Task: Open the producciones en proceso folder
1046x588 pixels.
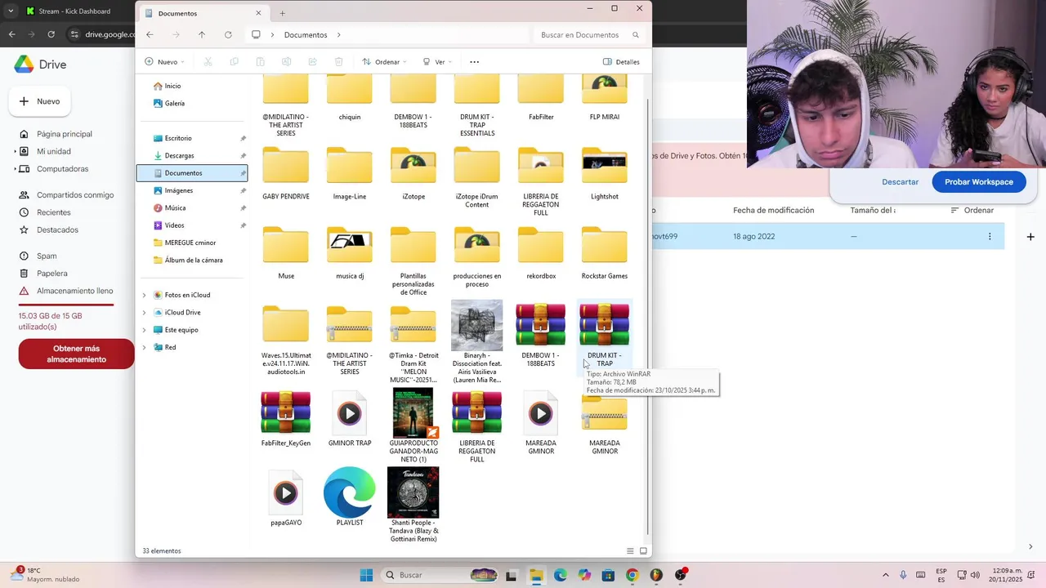Action: (477, 245)
